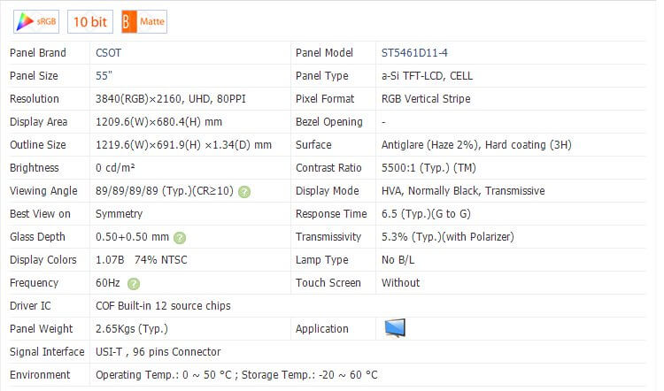Click the HVA display mode value
The width and height of the screenshot is (664, 391).
pos(463,191)
